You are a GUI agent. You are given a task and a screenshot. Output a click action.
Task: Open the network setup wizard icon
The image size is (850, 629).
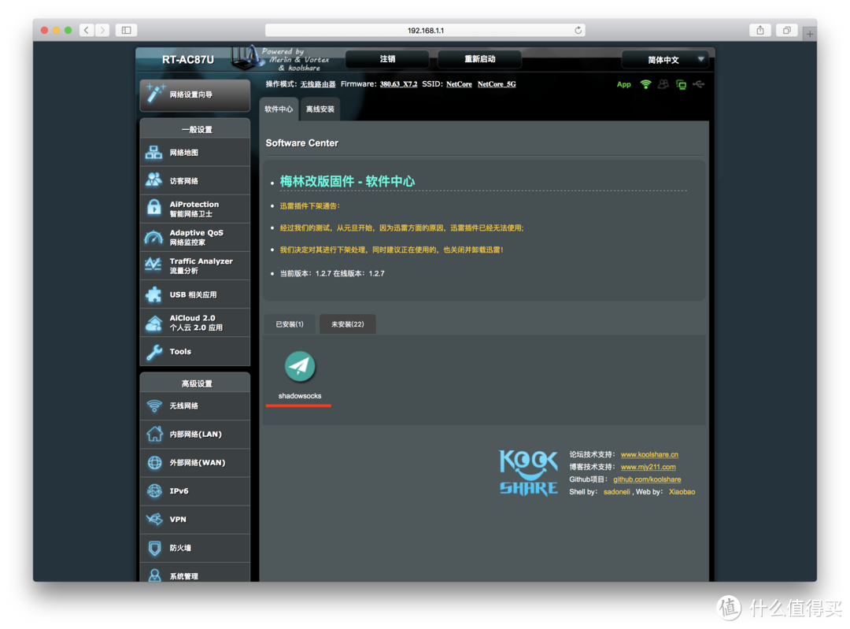[155, 93]
